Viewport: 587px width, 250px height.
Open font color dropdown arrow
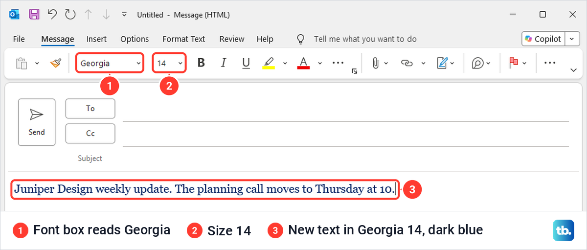[320, 64]
